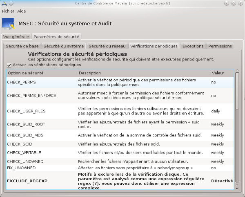Show the Permissions tab
This screenshot has height=197, width=245.
point(220,46)
